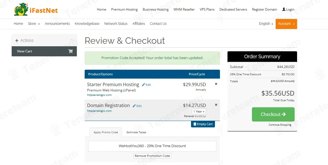328x165 pixels.
Task: Select View Cart in Actions sidebar
Action: pyautogui.click(x=44, y=51)
